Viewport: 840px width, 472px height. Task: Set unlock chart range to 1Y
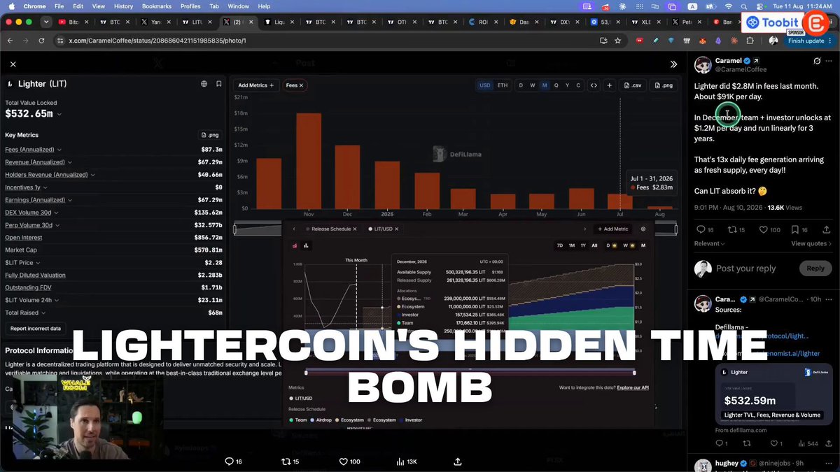click(582, 245)
